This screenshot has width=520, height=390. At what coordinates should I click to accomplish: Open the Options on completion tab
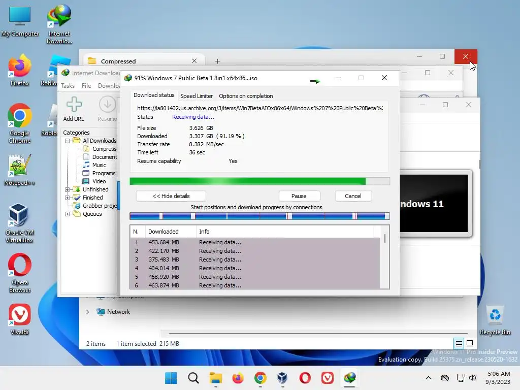(246, 96)
